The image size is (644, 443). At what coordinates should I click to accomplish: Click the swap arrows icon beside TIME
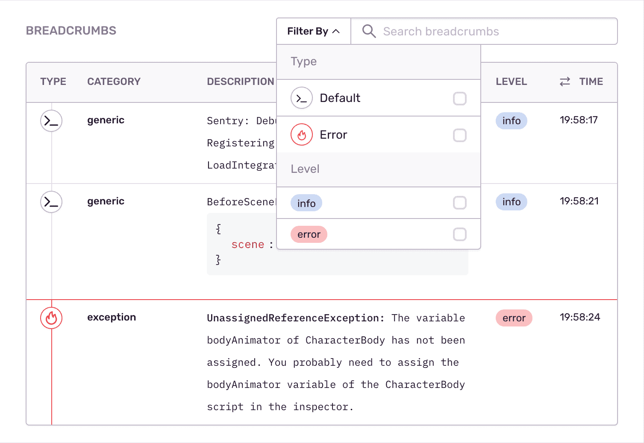[x=565, y=82]
